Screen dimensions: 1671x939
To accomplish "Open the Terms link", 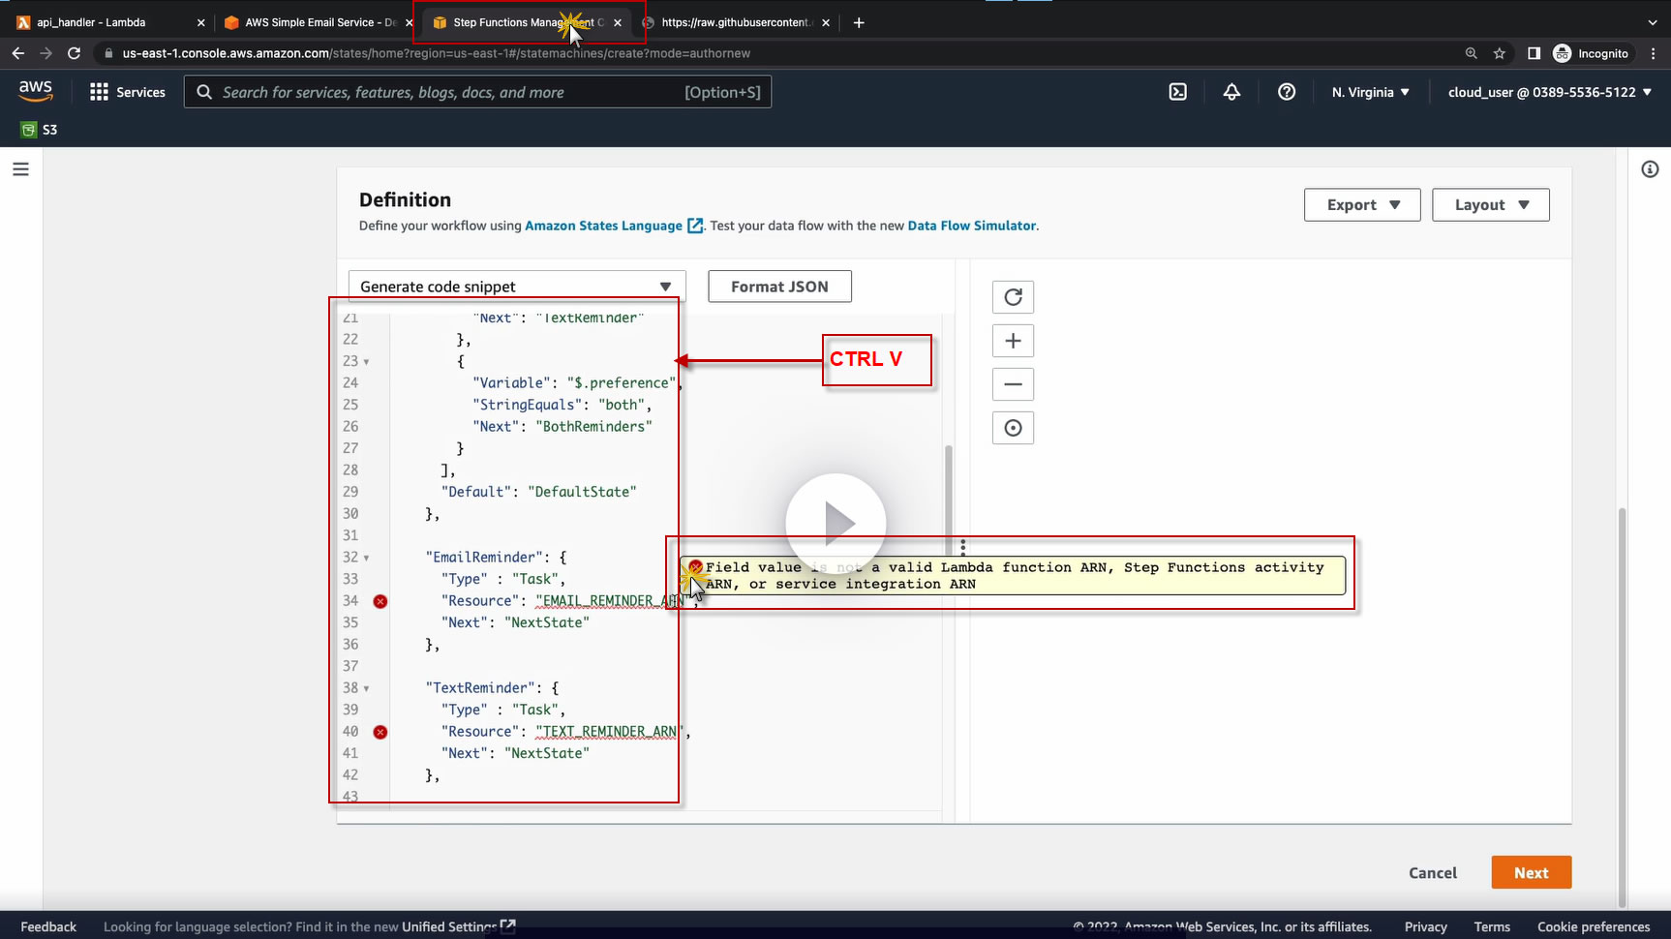I will 1492,926.
